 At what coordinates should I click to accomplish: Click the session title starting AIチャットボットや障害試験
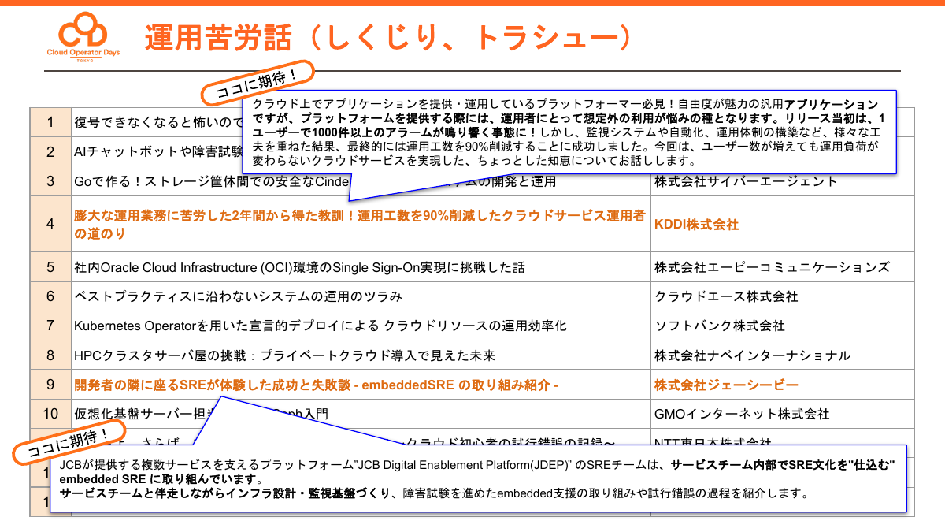point(157,152)
